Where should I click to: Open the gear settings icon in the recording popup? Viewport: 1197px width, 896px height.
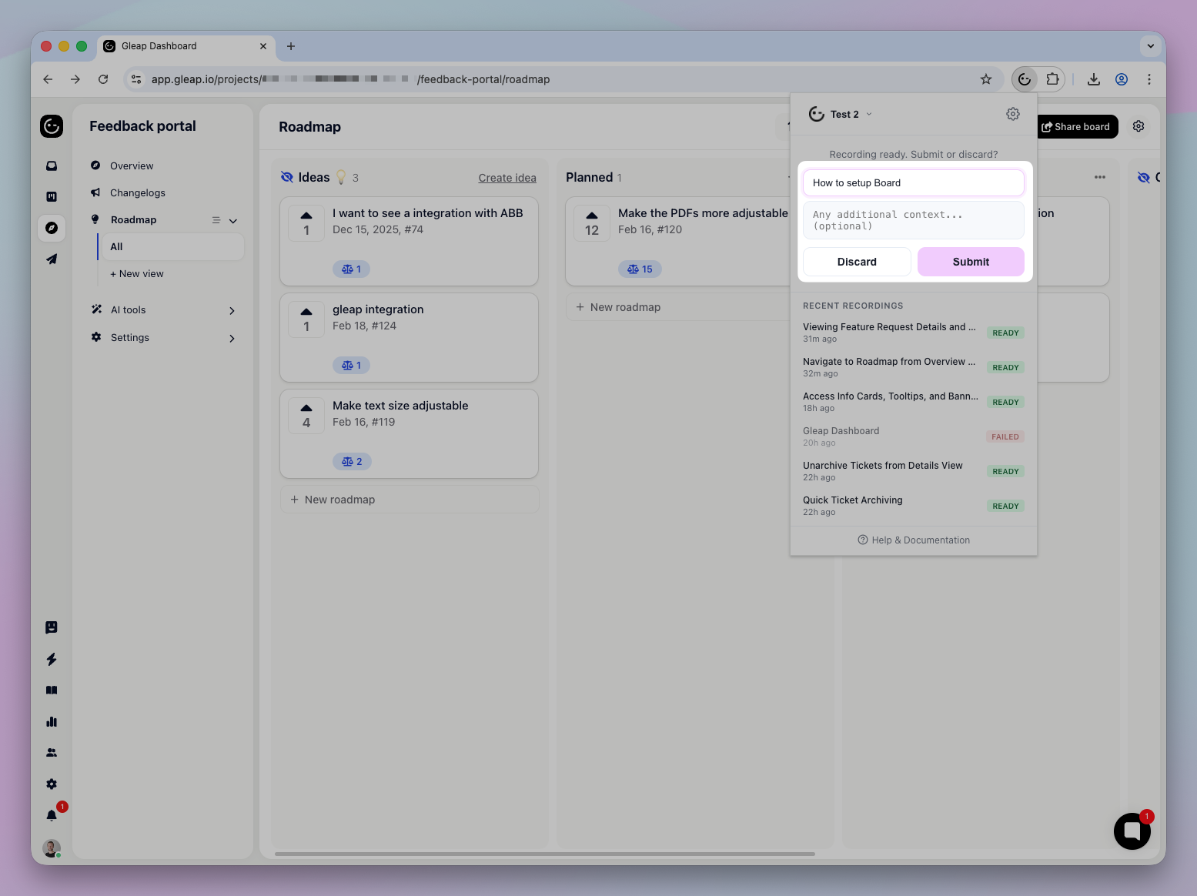coord(1013,114)
